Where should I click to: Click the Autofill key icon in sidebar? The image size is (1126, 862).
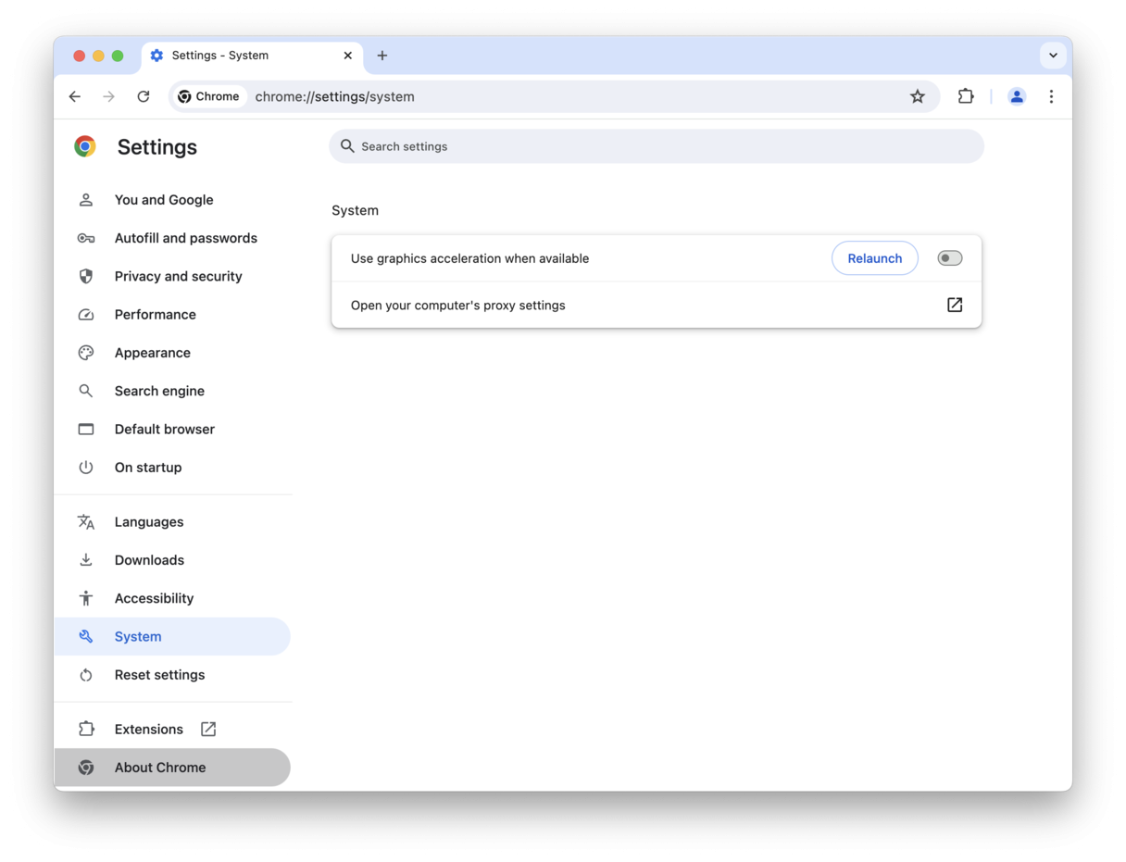(85, 238)
